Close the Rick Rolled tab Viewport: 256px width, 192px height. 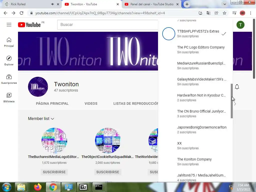58,4
